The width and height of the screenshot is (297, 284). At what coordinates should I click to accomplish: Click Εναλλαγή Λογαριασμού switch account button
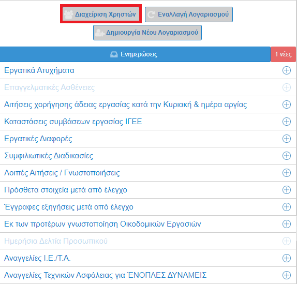pos(189,14)
